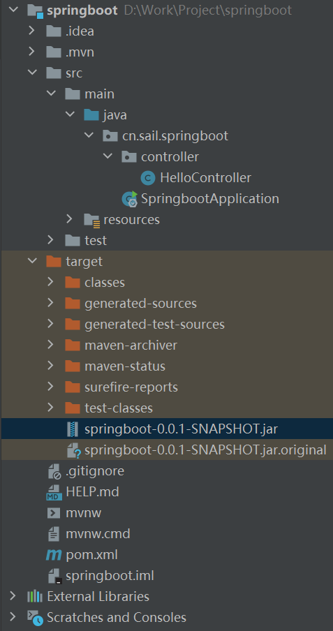Screen dimensions: 333x631
Task: Expand the resources folder arrow
Action: click(x=70, y=219)
